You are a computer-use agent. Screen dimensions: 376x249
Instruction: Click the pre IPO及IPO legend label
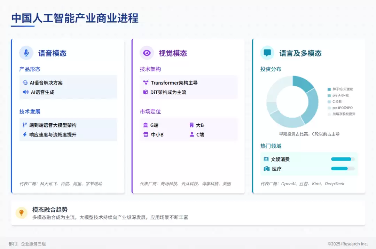pyautogui.click(x=343, y=108)
